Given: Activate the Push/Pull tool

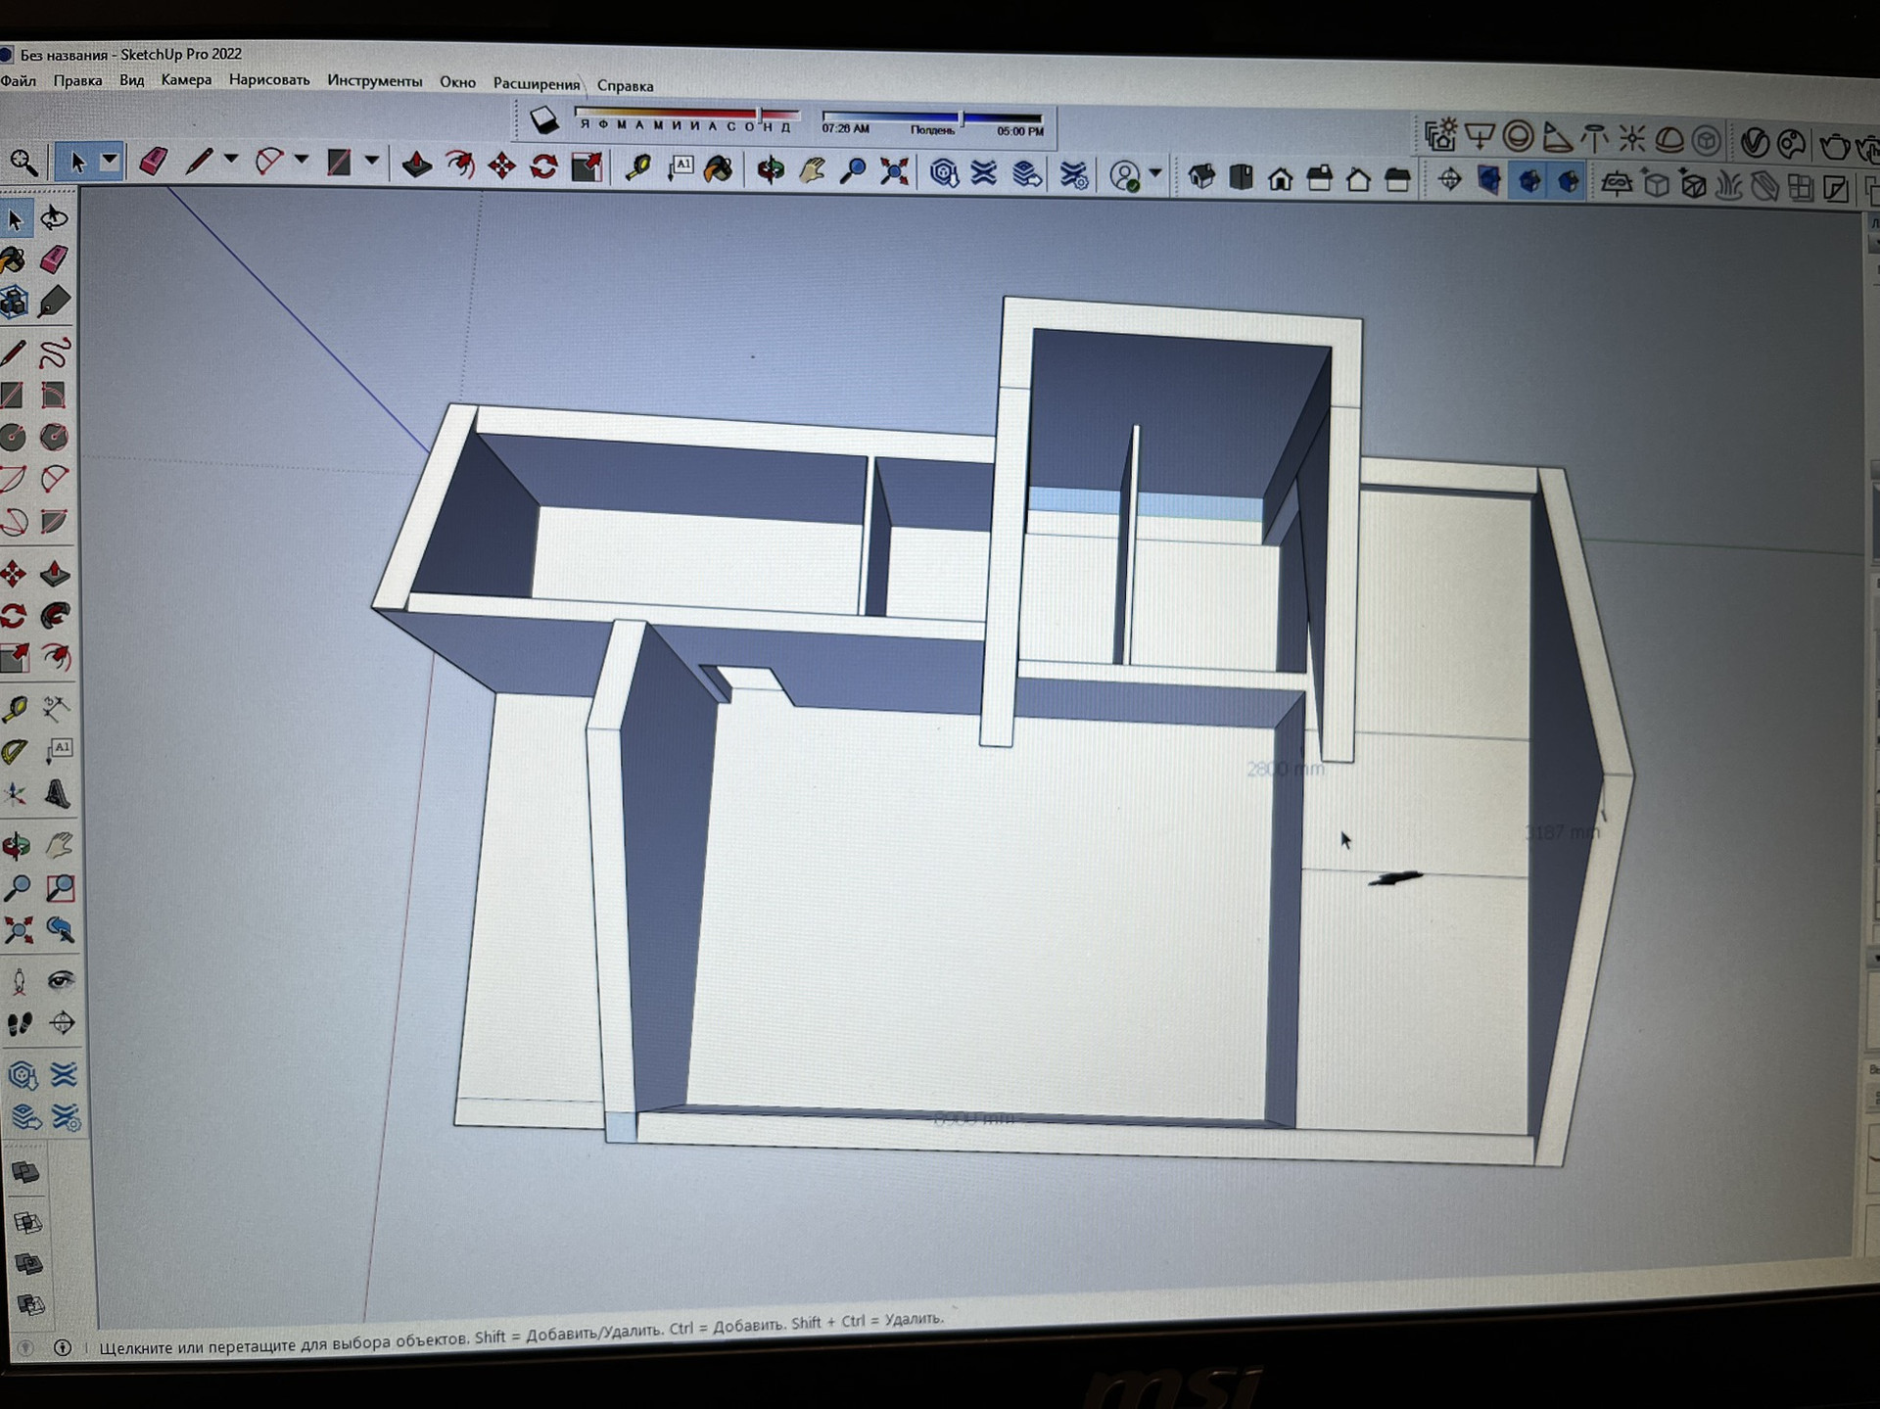Looking at the screenshot, I should pyautogui.click(x=416, y=164).
